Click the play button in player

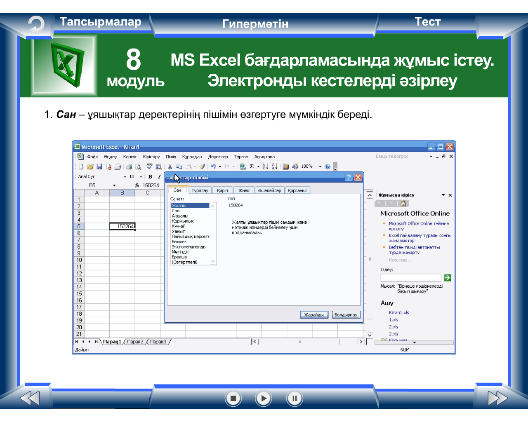click(x=264, y=398)
